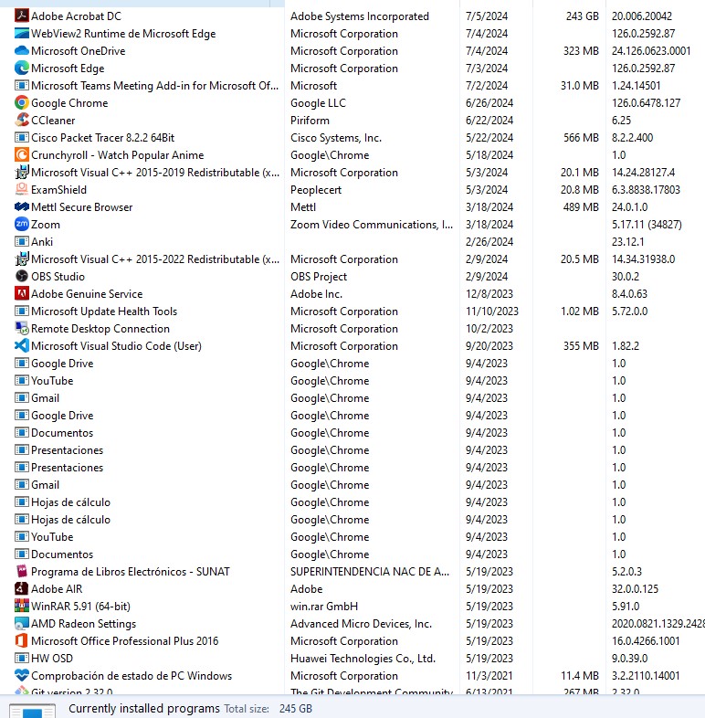The width and height of the screenshot is (705, 718).
Task: Click the AMD Radeon Settings icon
Action: pos(22,624)
